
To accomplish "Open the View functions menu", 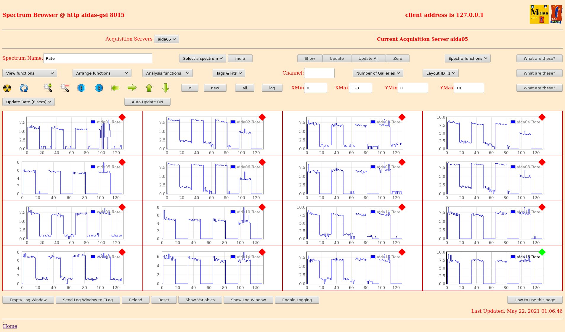I will coord(30,73).
